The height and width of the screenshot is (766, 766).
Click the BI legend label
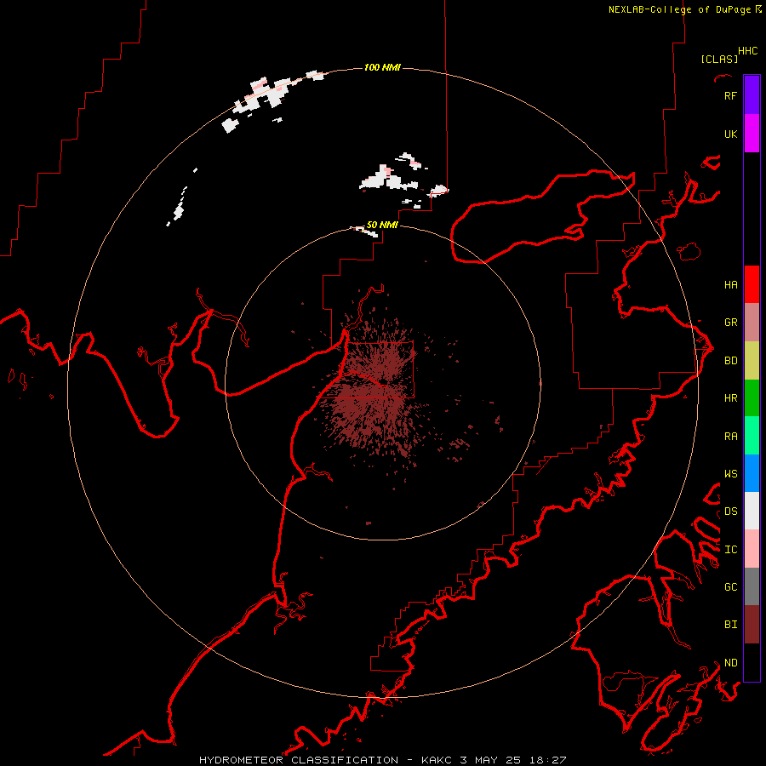730,625
